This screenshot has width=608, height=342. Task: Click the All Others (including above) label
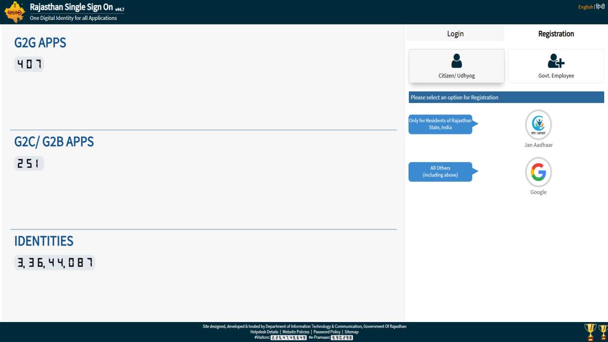[x=440, y=171]
